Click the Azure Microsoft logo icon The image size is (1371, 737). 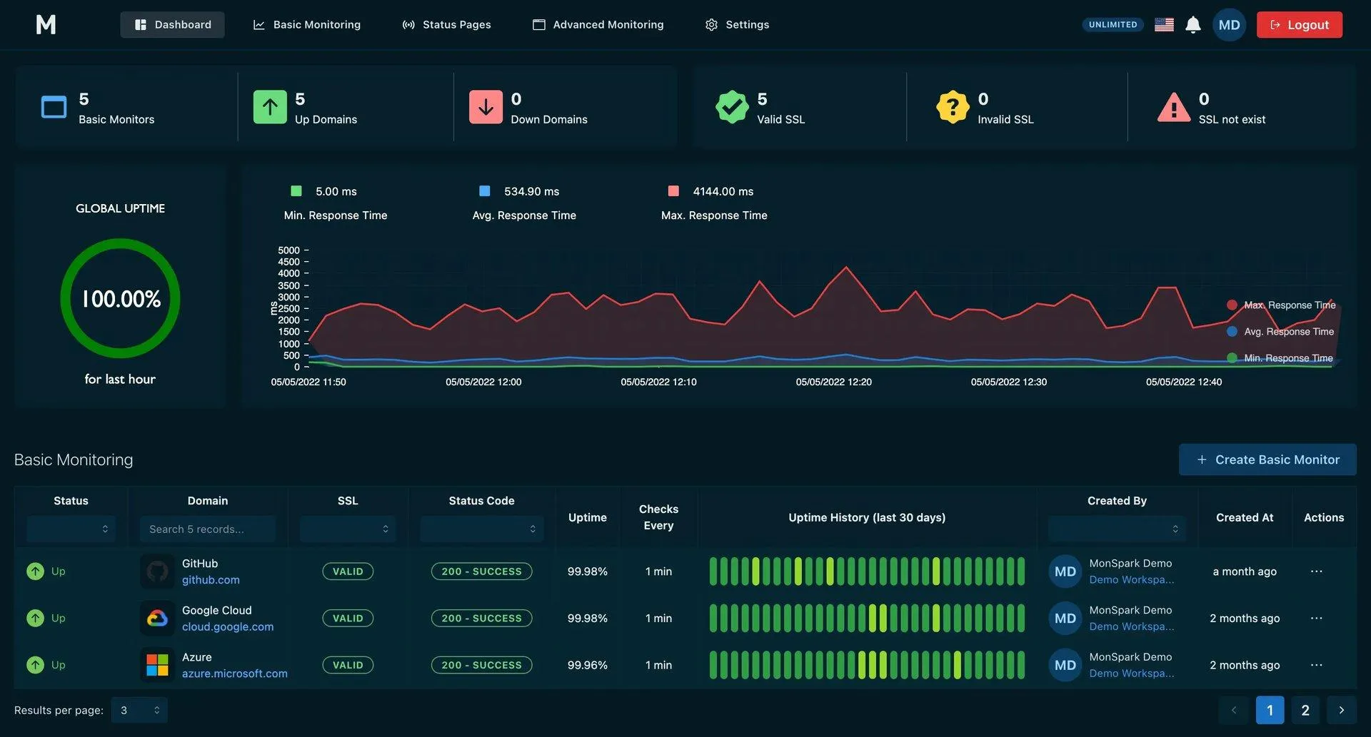pos(157,665)
